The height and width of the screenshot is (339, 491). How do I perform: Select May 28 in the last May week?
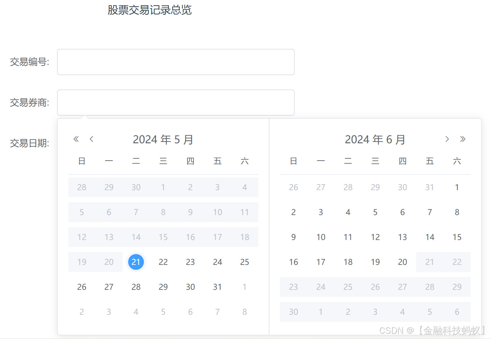[x=136, y=287]
